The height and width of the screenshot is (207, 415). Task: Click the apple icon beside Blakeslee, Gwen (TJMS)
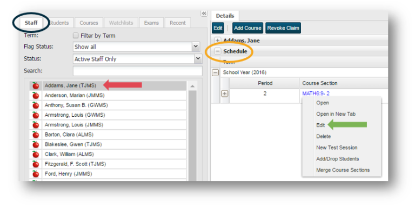tap(36, 144)
